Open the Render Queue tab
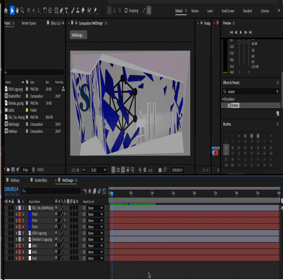Screen dimensions: 283x280 pos(29,23)
